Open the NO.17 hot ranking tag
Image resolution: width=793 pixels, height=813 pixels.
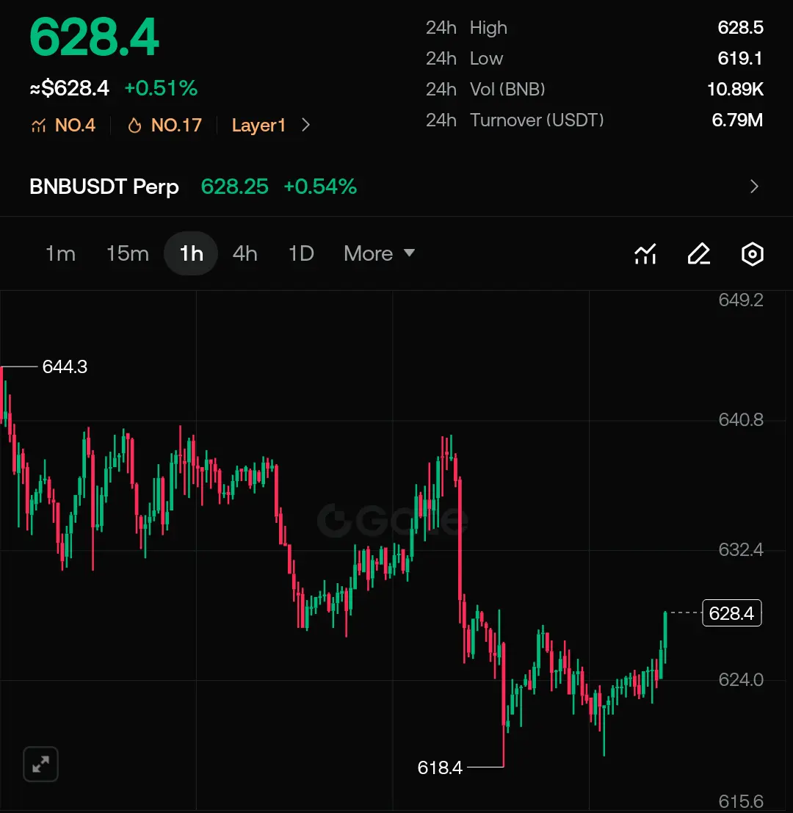point(176,126)
